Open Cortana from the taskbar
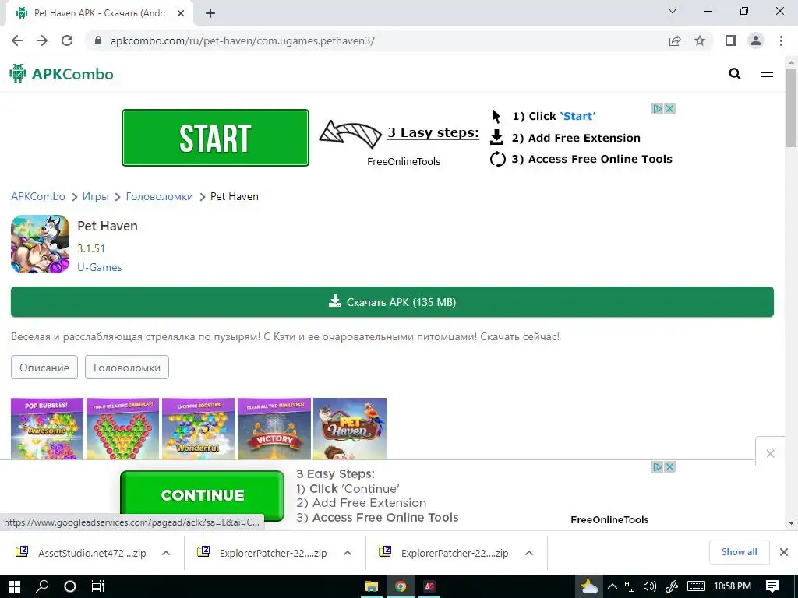 tap(69, 586)
